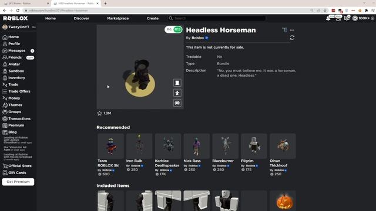Open Home in the top navigation bar

(51, 18)
